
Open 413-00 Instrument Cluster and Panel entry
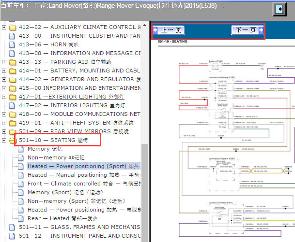[79, 36]
